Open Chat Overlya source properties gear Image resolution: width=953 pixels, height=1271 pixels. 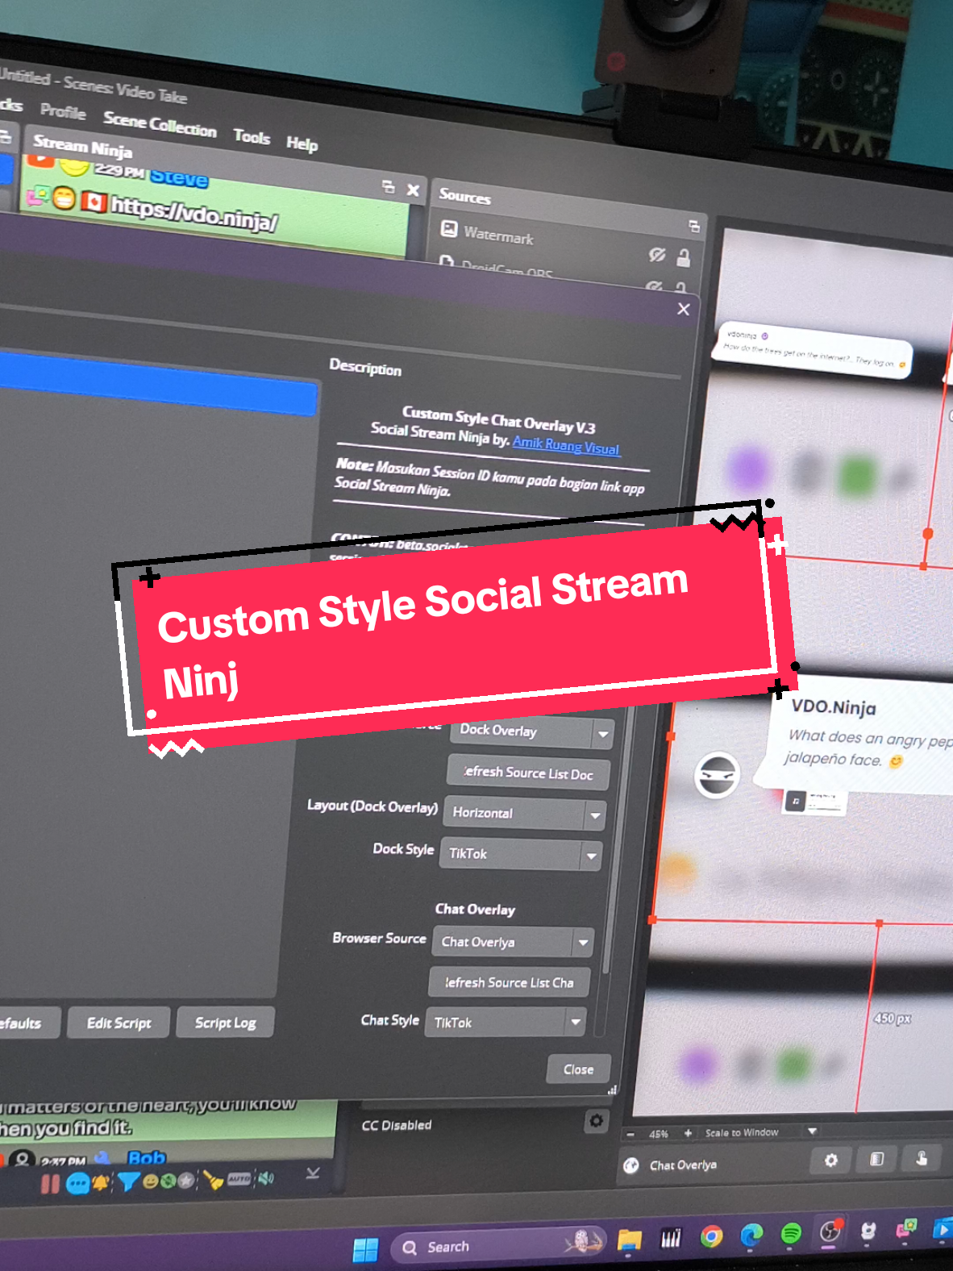pos(831,1161)
